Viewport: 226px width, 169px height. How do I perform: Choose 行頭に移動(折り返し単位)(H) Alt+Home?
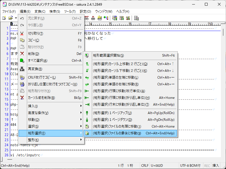point(130,98)
